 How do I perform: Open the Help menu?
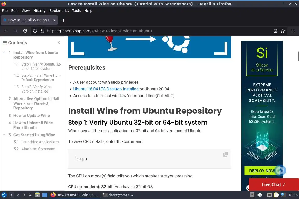click(x=88, y=11)
